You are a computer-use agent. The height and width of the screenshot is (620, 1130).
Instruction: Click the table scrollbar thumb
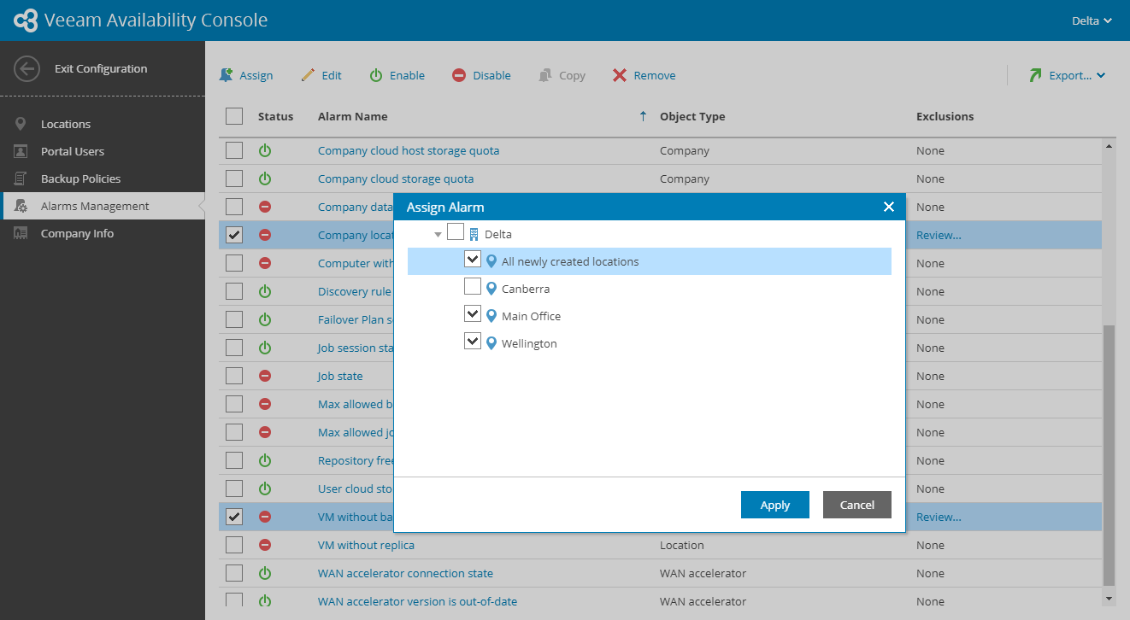1109,454
